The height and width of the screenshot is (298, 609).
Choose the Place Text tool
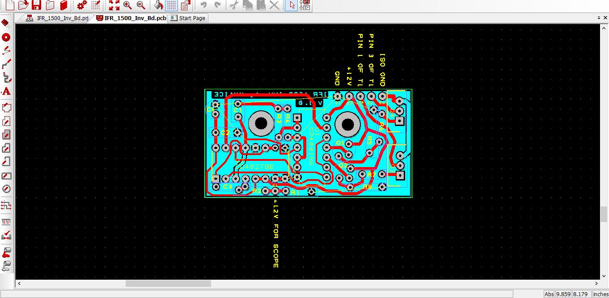[6, 92]
